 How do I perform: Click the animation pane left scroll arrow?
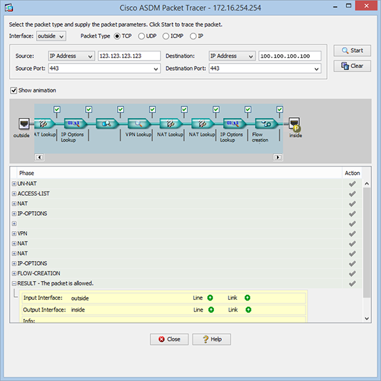pos(39,158)
